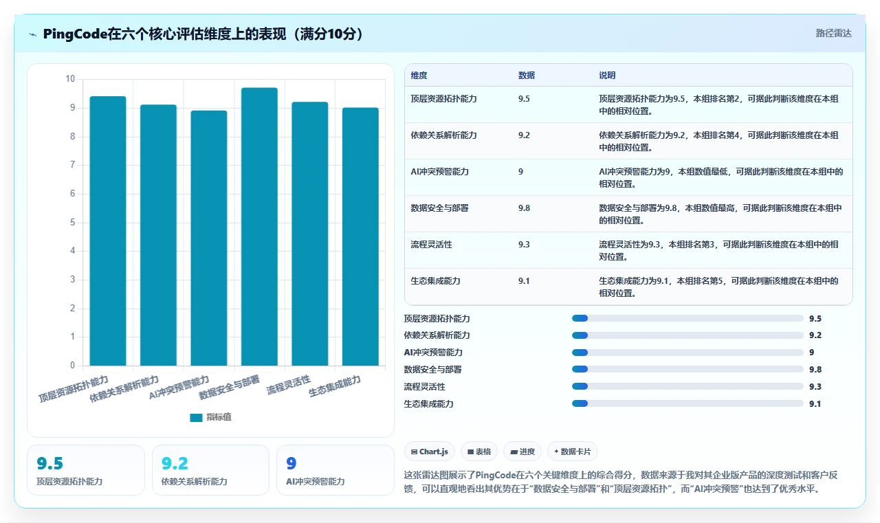This screenshot has width=880, height=523.
Task: Click the 依赖关系解析能力 bar in chart
Action: [x=158, y=235]
